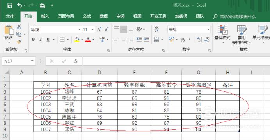
Task: Undo the last action
Action: (20, 5)
